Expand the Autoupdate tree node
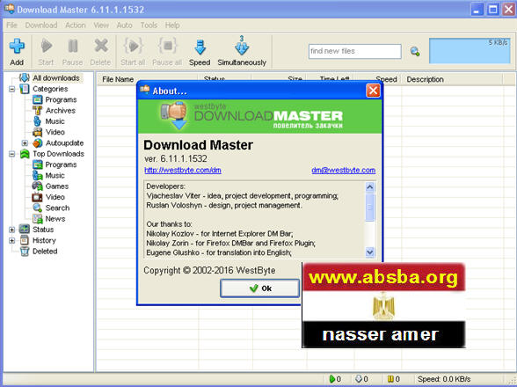Image resolution: width=517 pixels, height=387 pixels. coord(25,143)
